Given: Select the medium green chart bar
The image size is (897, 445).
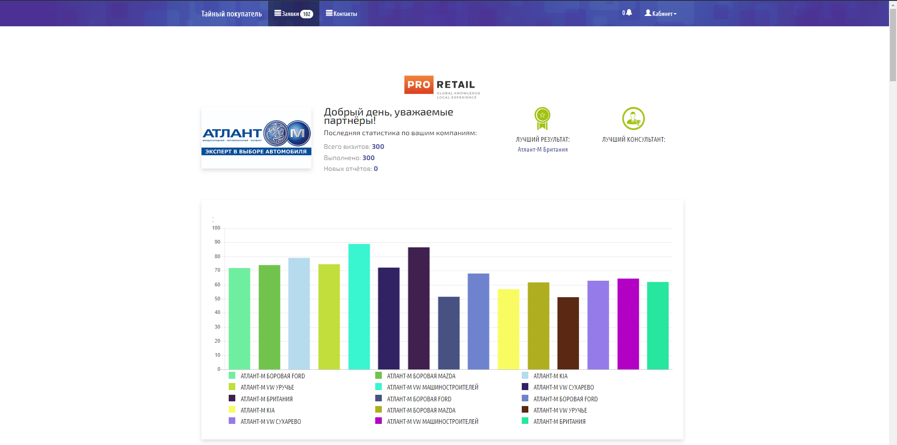Looking at the screenshot, I should (270, 317).
